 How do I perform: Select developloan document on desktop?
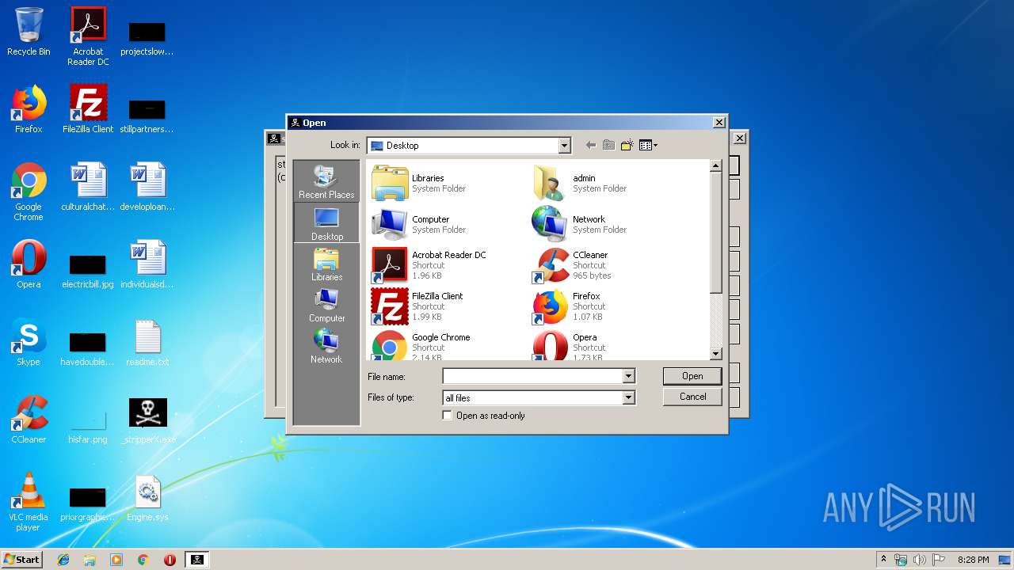tap(147, 187)
